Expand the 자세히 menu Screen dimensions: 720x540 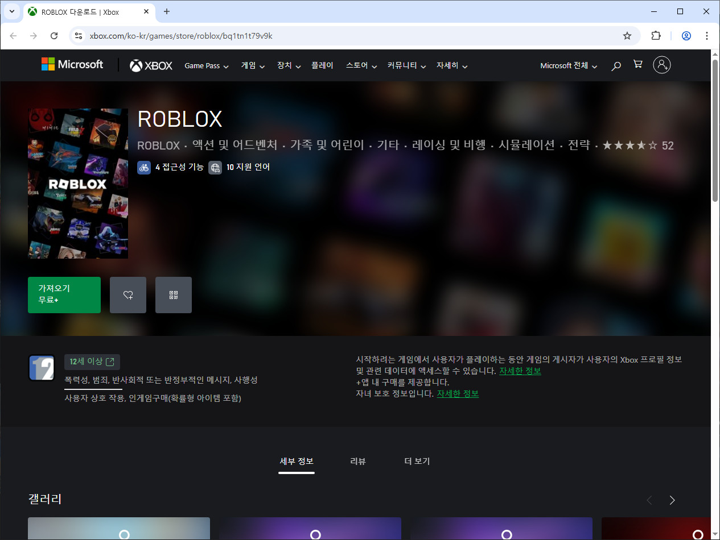[x=452, y=66]
